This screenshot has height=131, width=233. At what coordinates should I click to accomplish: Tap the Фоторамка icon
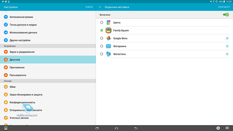click(x=108, y=46)
